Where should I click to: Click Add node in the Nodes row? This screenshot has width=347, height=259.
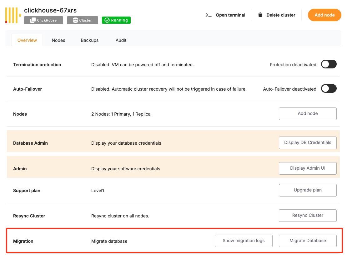coord(307,114)
